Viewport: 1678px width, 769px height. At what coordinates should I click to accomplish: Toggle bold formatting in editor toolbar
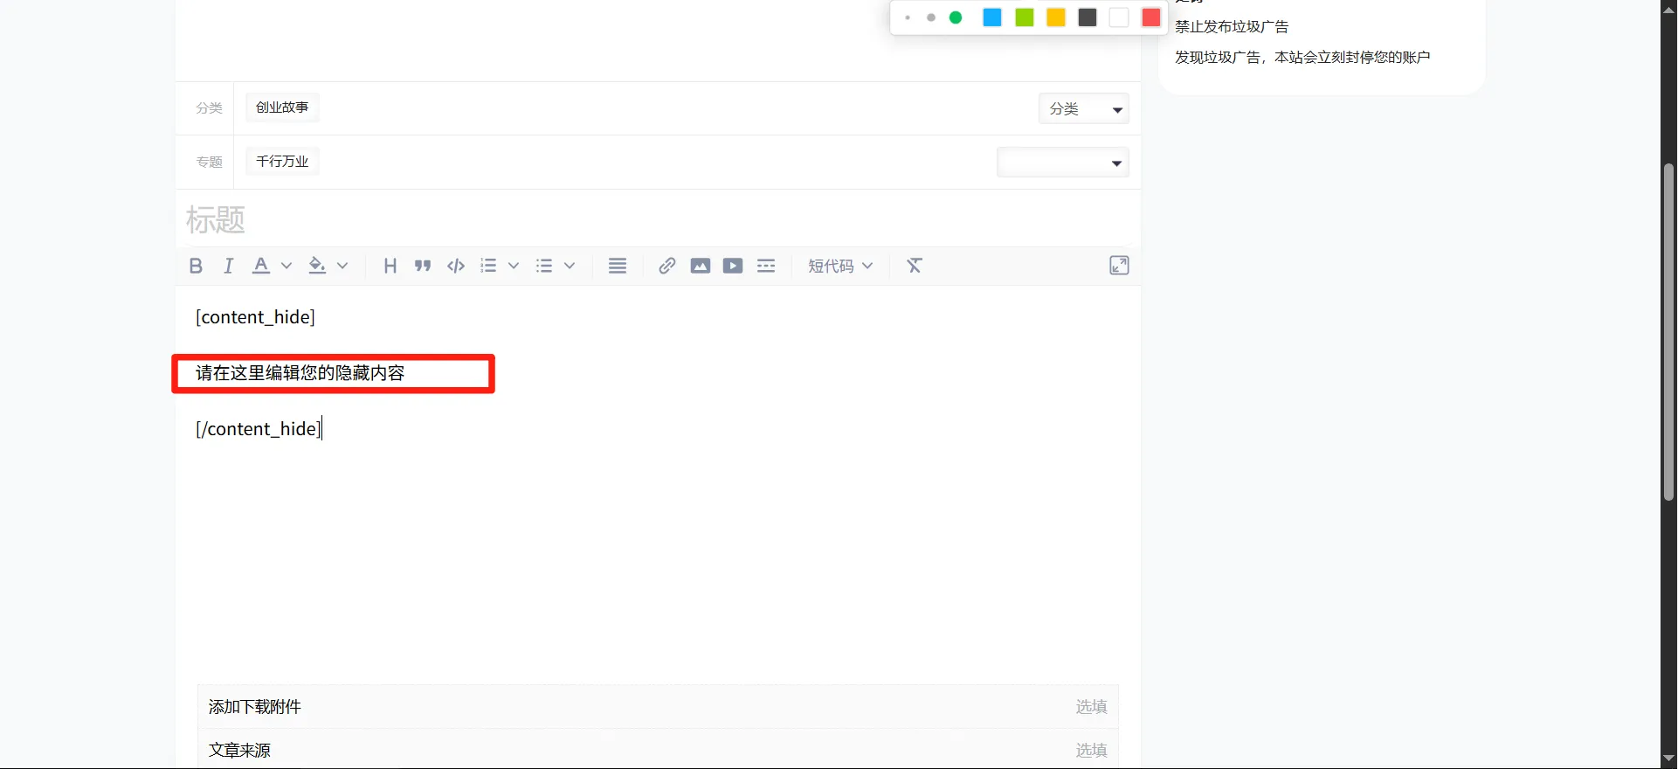(x=196, y=266)
